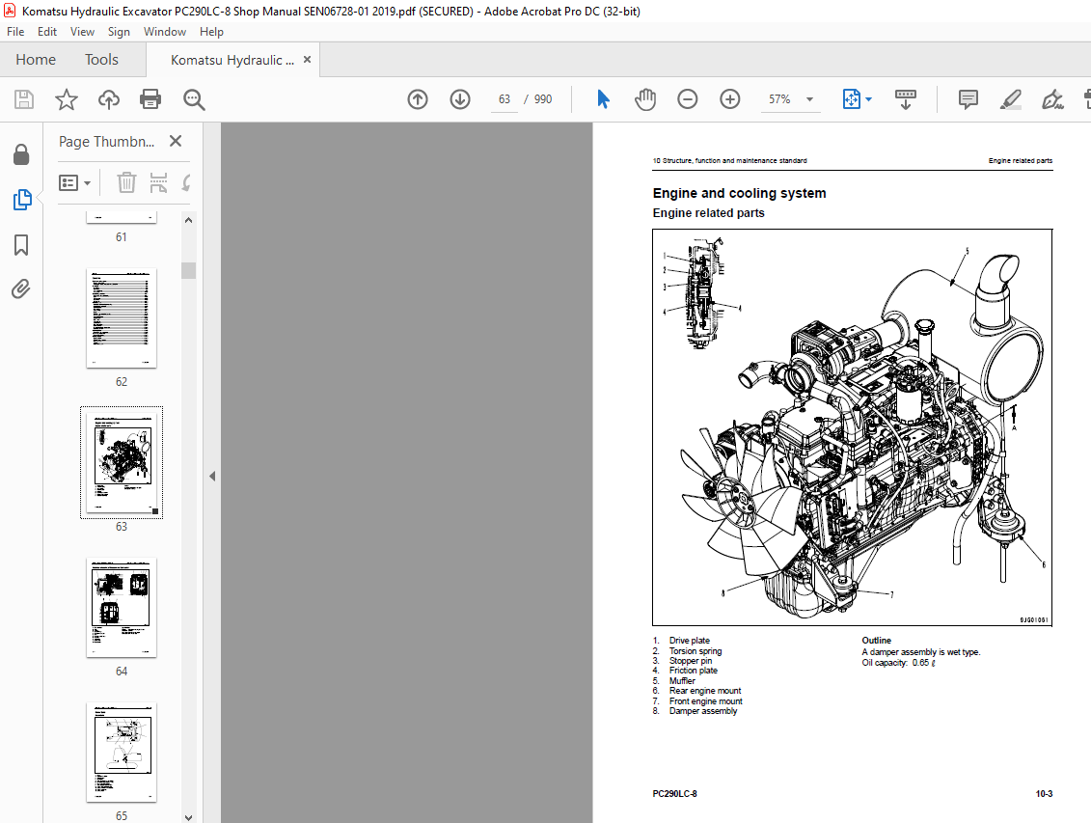The image size is (1091, 823).
Task: Select page 62 thumbnail
Action: [x=122, y=318]
